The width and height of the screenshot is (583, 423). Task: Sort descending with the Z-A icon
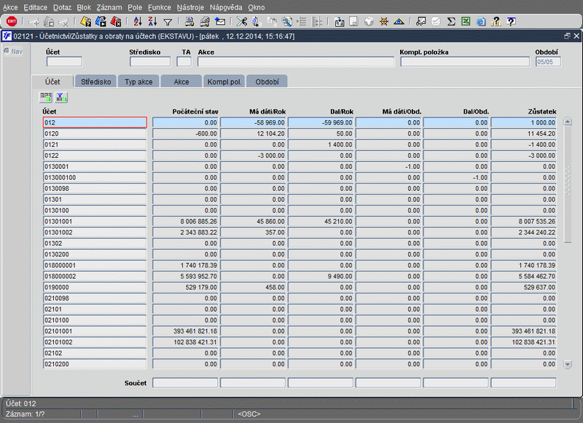pos(152,22)
